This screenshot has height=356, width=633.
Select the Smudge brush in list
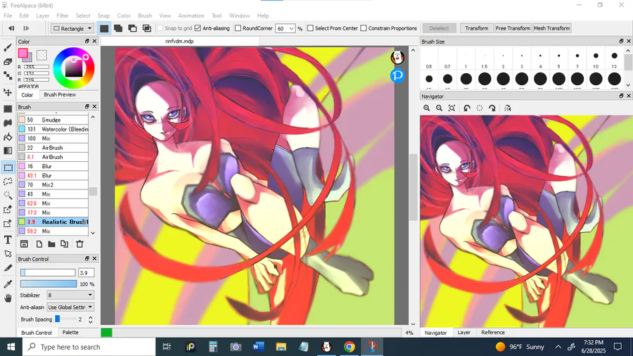[x=53, y=120]
